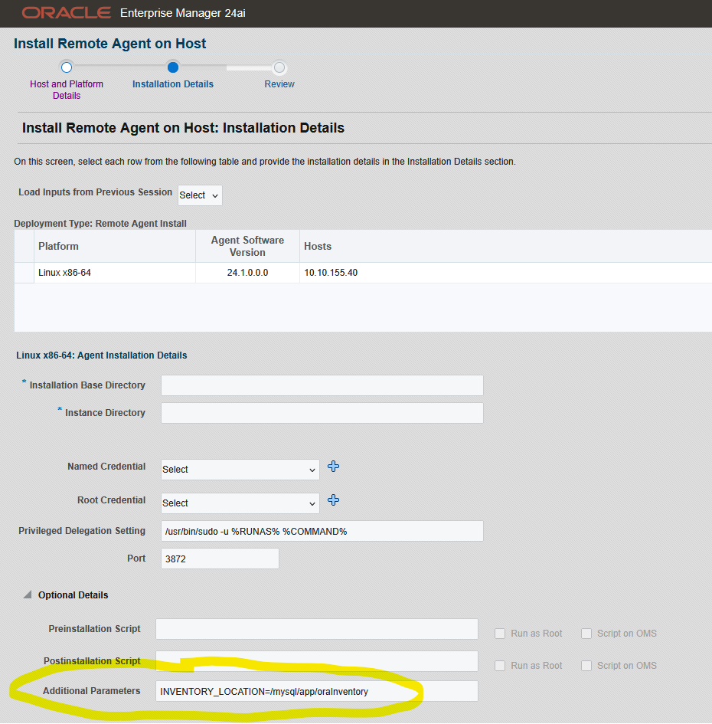The height and width of the screenshot is (724, 712).
Task: Click the Port field showing 3872
Action: click(220, 559)
